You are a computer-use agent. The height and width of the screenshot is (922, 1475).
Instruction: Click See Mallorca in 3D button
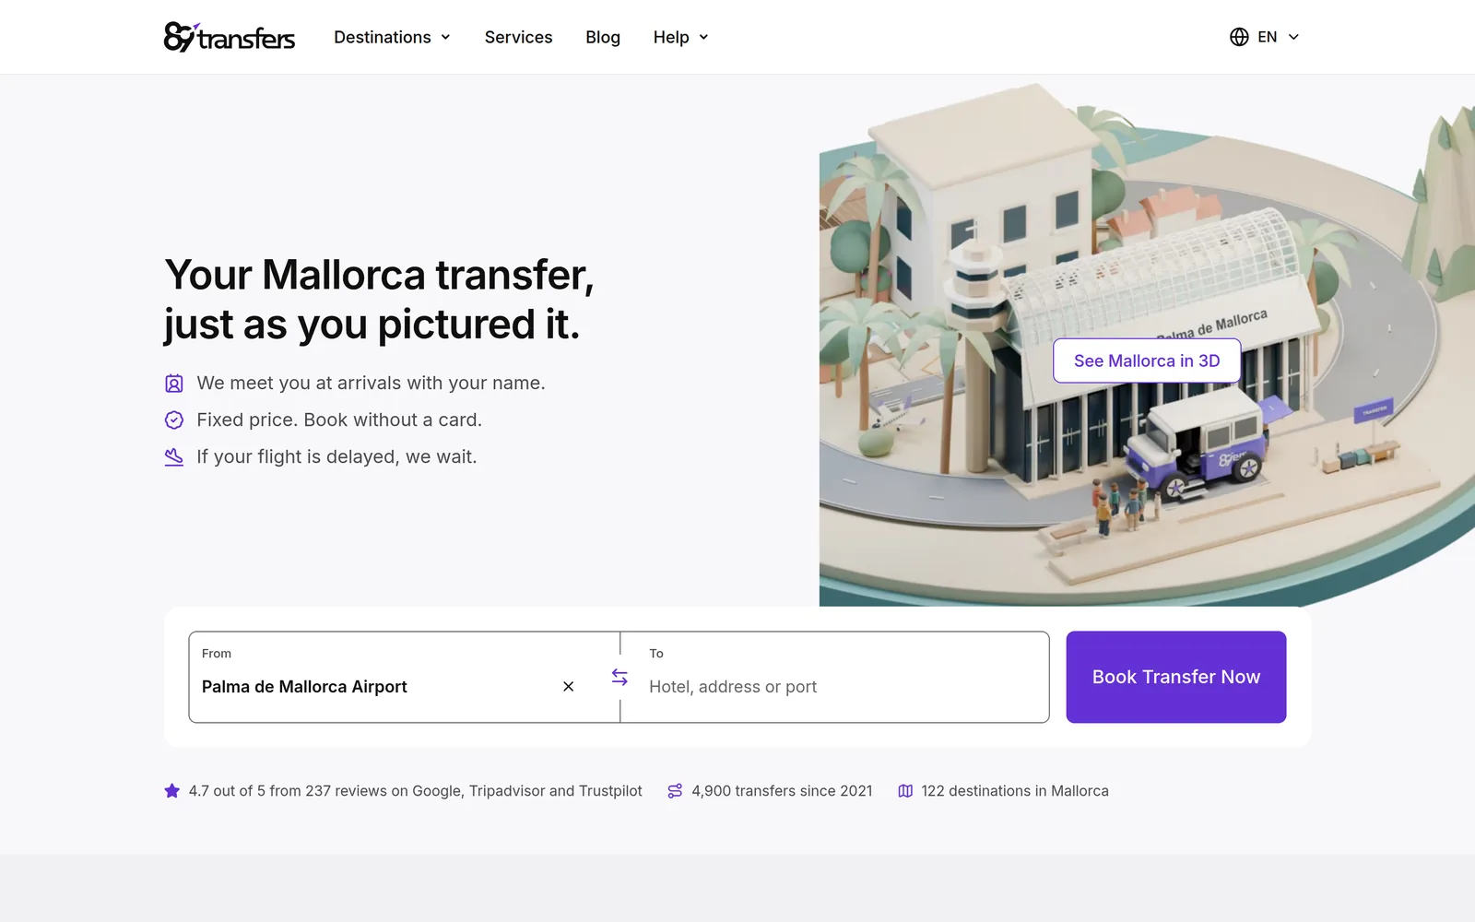click(x=1147, y=361)
